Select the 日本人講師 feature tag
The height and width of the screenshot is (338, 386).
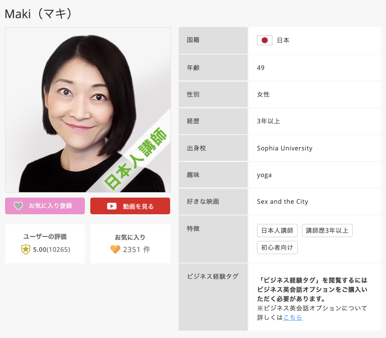click(x=277, y=231)
